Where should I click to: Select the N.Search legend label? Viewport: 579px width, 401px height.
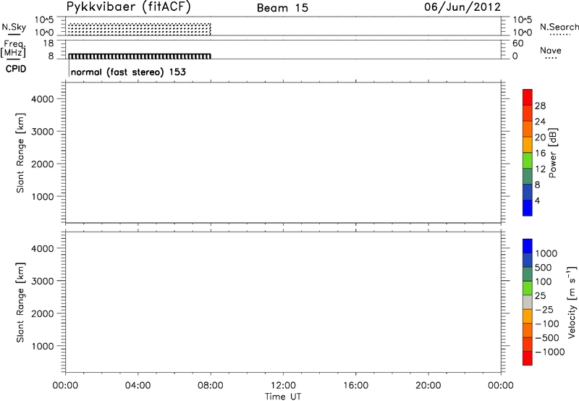tap(559, 27)
